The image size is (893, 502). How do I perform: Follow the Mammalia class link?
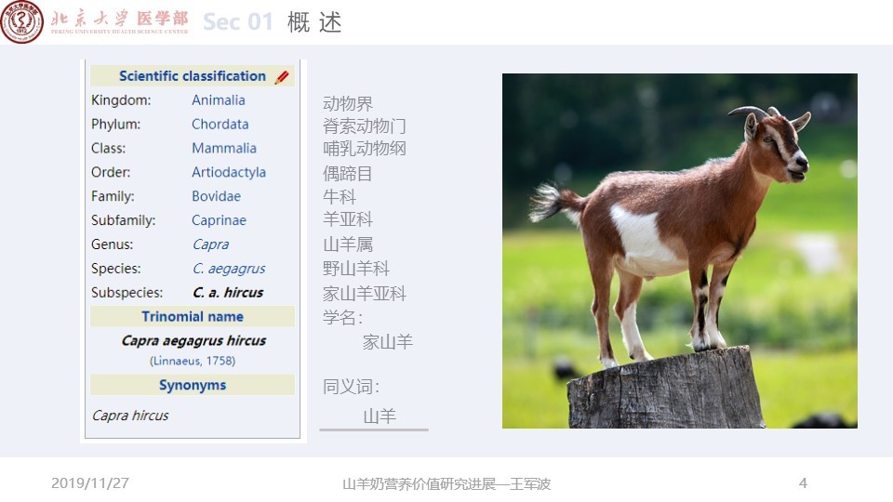[x=224, y=148]
